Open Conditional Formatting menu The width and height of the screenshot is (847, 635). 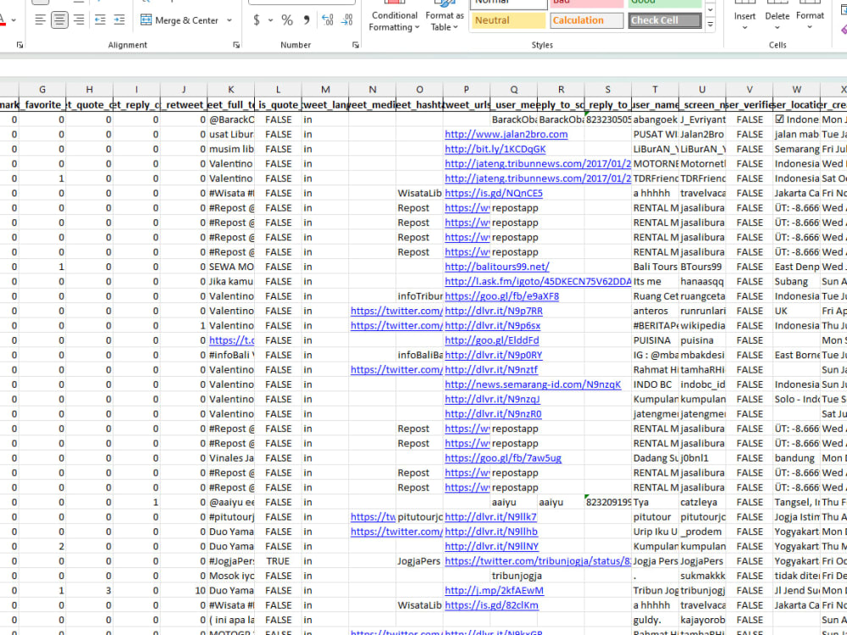click(395, 16)
